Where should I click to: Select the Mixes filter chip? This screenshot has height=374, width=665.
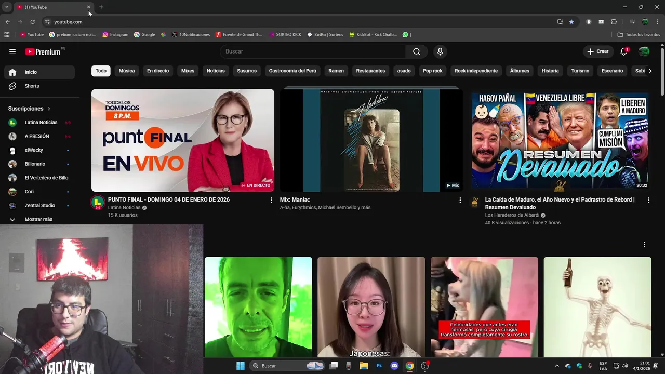[x=188, y=71]
